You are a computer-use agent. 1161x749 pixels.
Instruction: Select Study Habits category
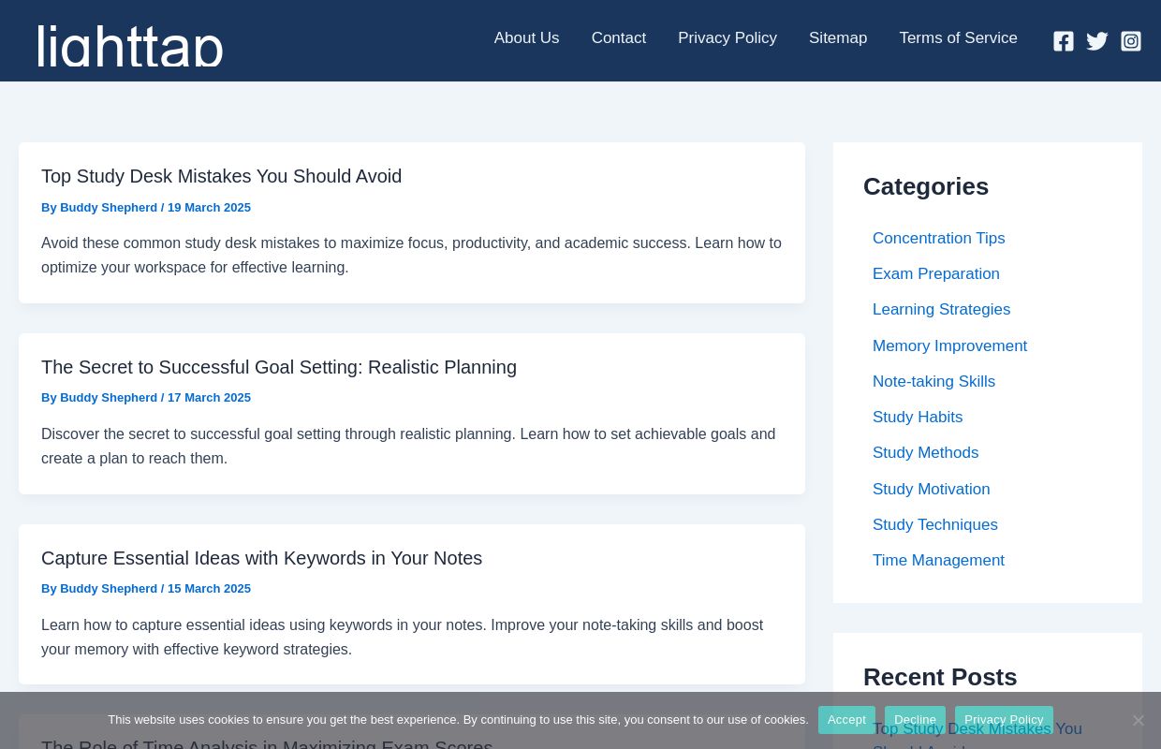(918, 418)
